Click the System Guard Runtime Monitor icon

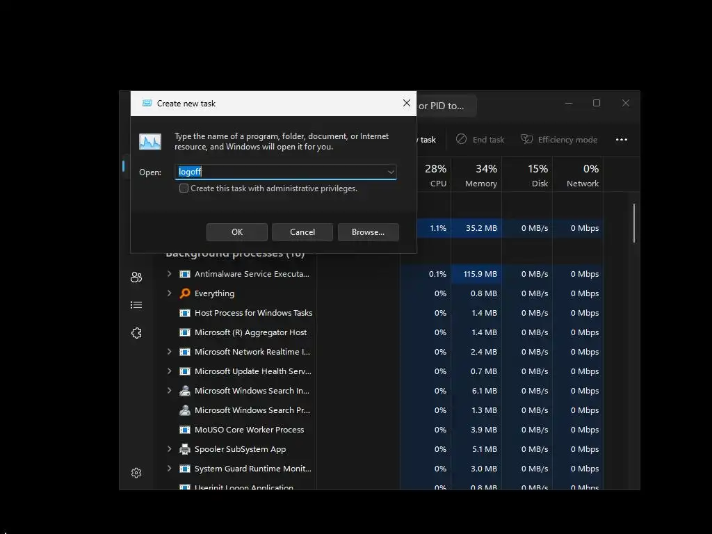coord(185,469)
